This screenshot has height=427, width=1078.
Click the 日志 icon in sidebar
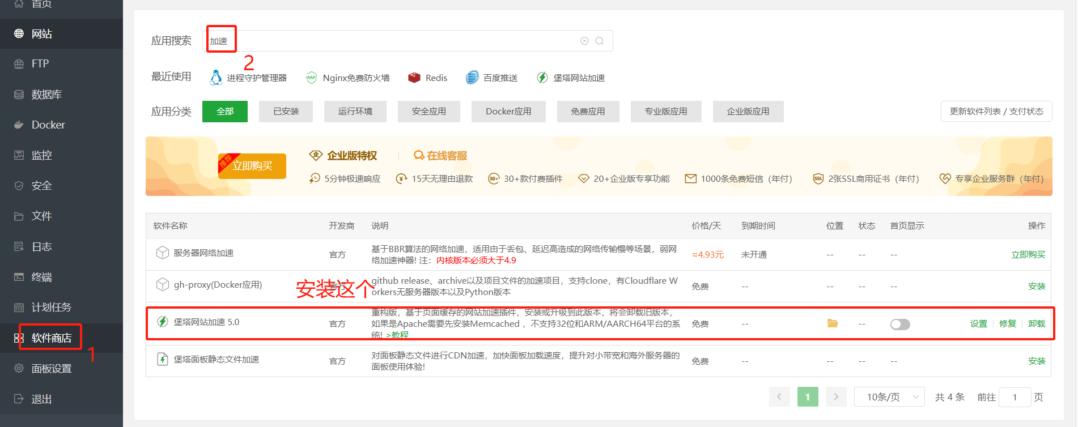pos(19,246)
